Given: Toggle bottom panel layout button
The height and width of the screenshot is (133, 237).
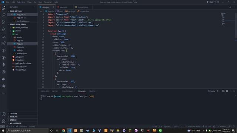Looking at the screenshot, I should (x=211, y=2).
